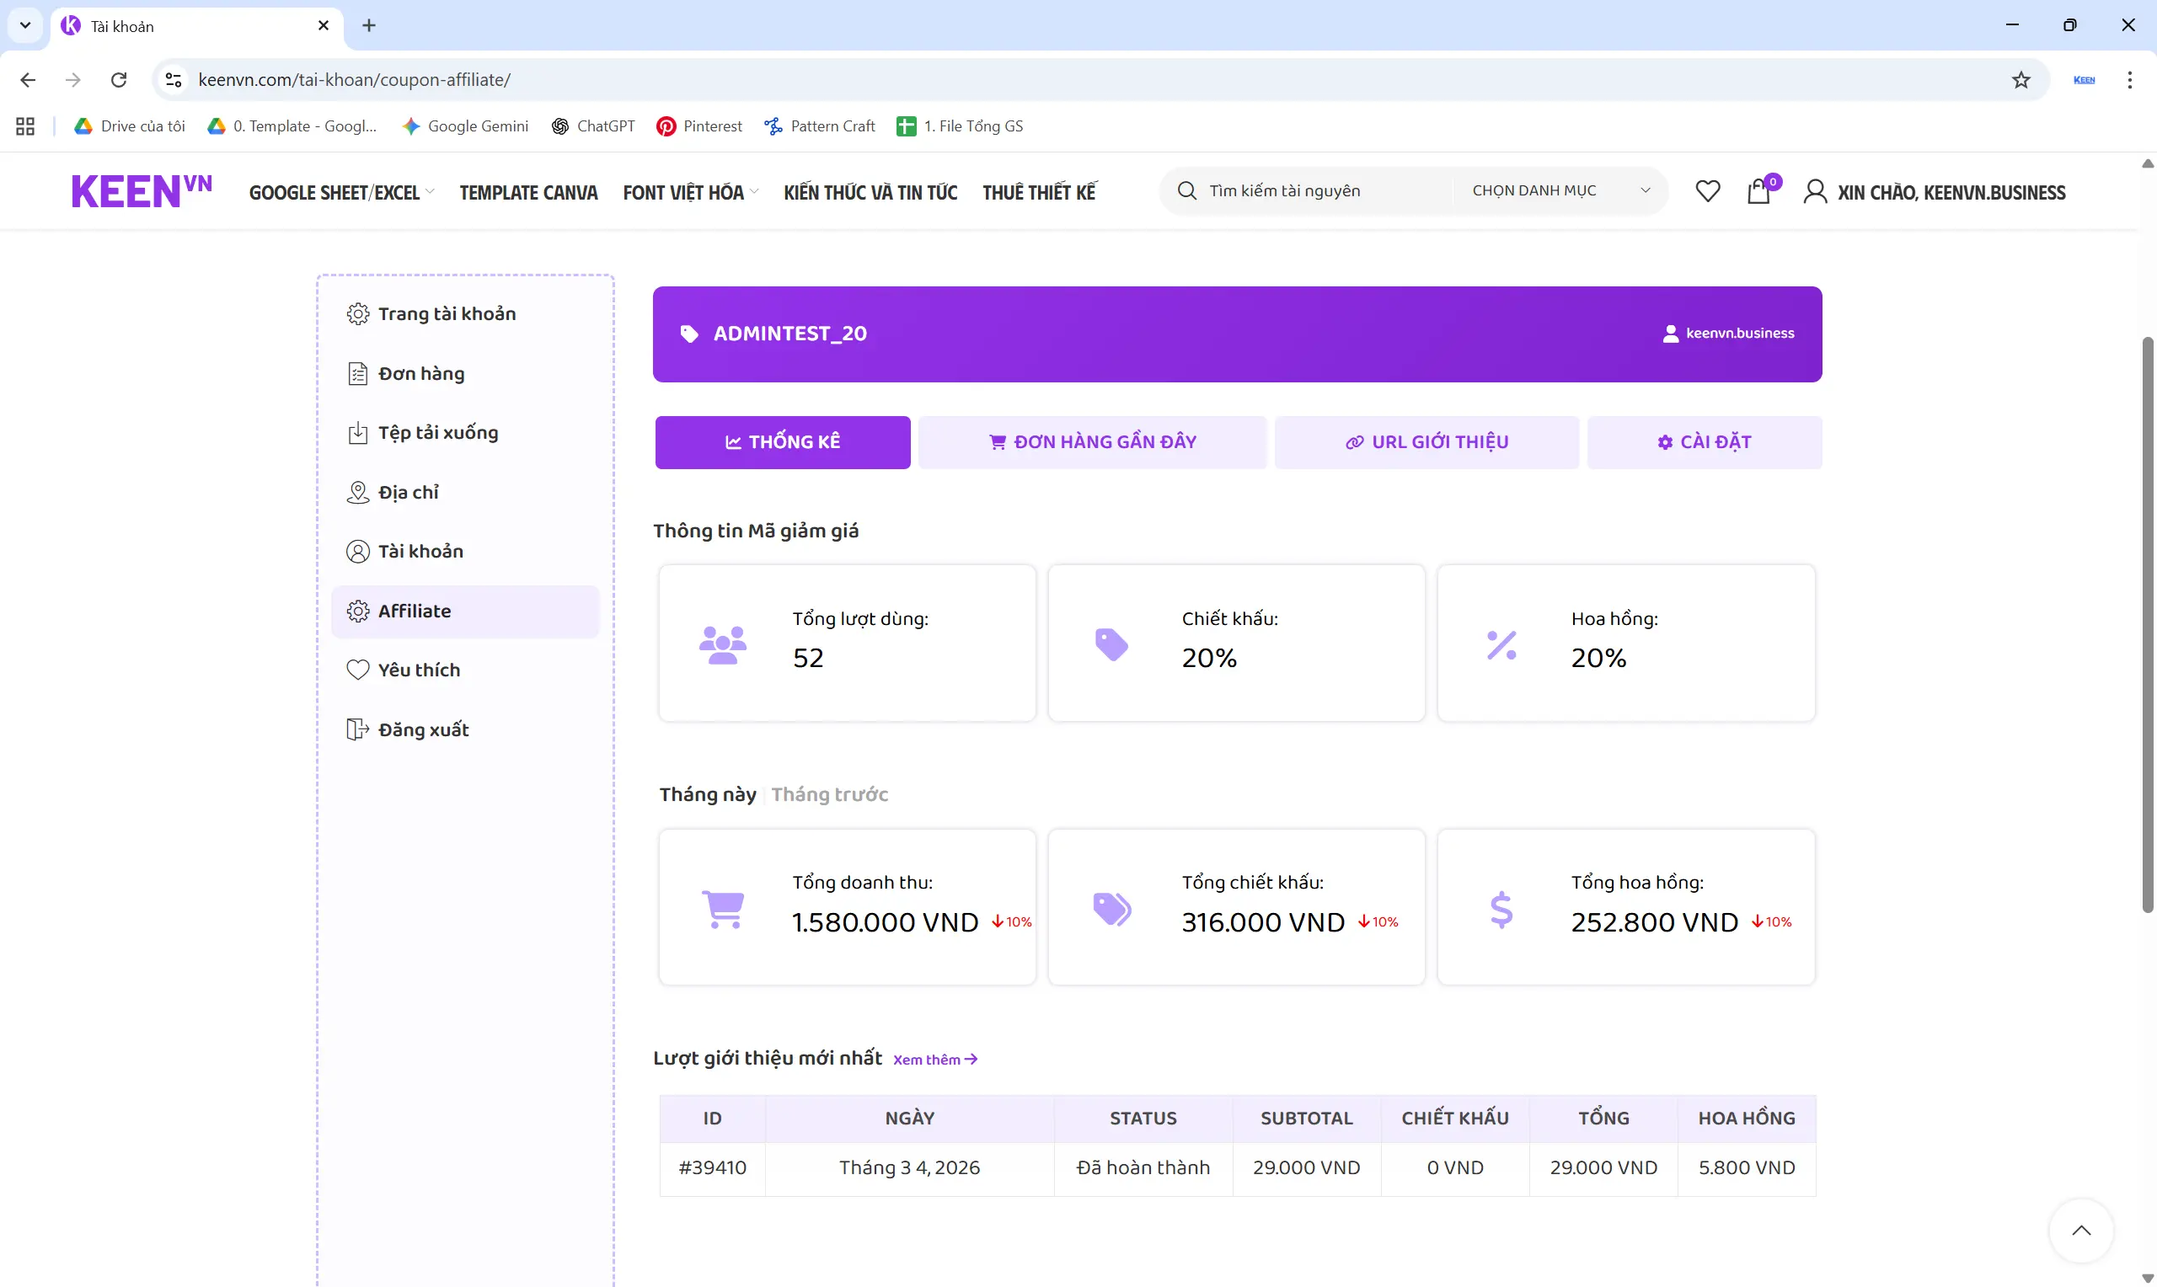The image size is (2157, 1287).
Task: Open the wishlist heart icon in header
Action: 1707,192
